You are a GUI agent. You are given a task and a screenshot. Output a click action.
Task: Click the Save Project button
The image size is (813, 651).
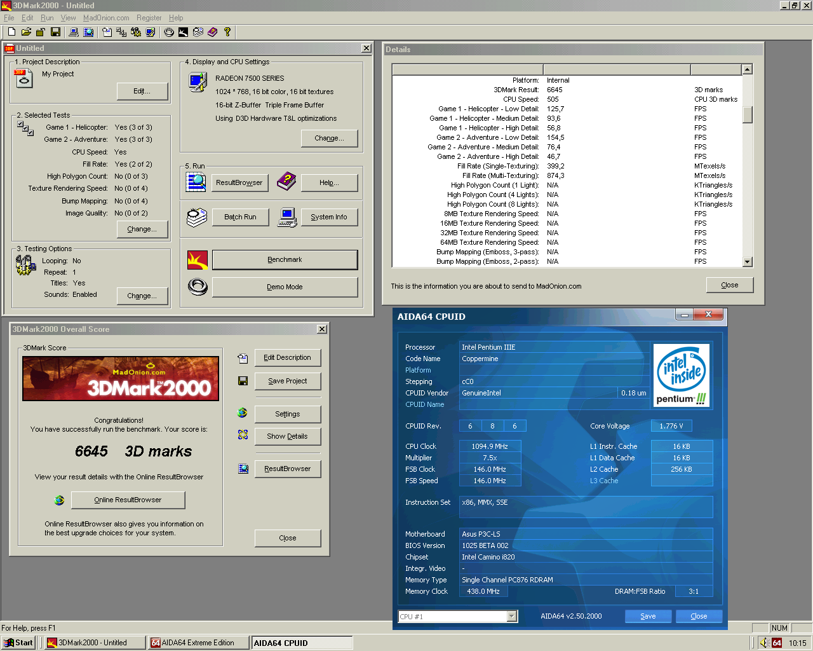point(288,381)
